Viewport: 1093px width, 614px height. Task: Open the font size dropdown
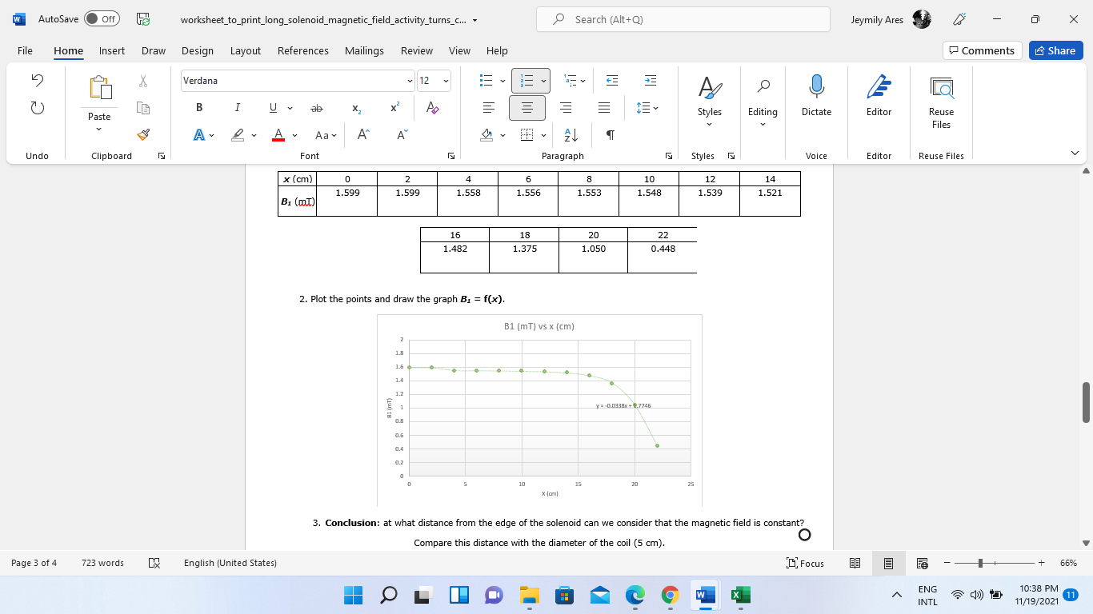[x=446, y=81]
